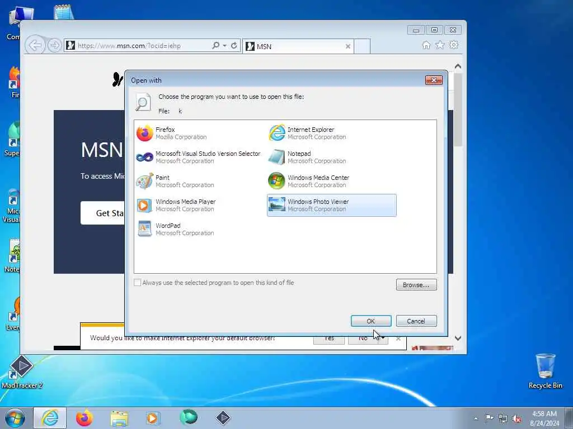
Task: Click Internet Explorer taskbar icon
Action: point(50,418)
